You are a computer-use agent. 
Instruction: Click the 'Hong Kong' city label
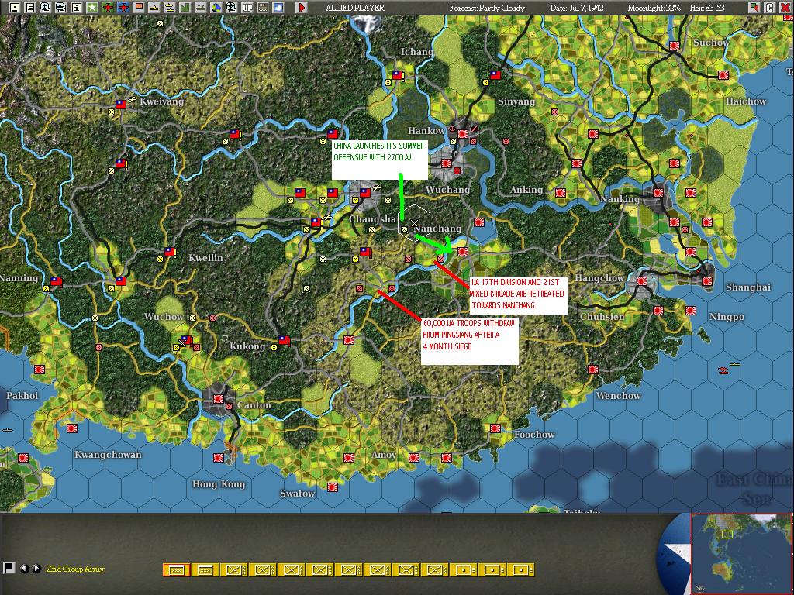click(x=219, y=484)
